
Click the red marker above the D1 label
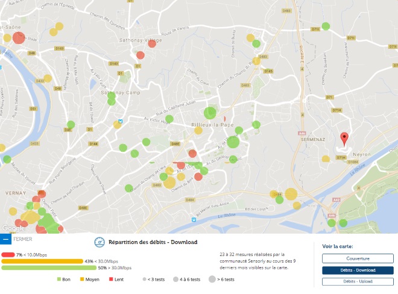click(141, 55)
